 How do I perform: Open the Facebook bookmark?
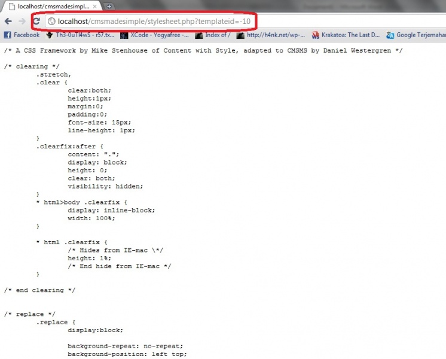[22, 35]
